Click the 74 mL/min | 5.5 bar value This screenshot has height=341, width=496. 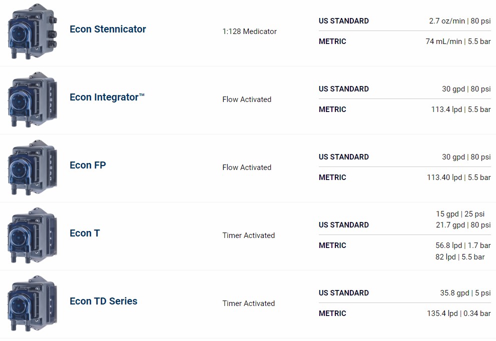[x=458, y=41]
